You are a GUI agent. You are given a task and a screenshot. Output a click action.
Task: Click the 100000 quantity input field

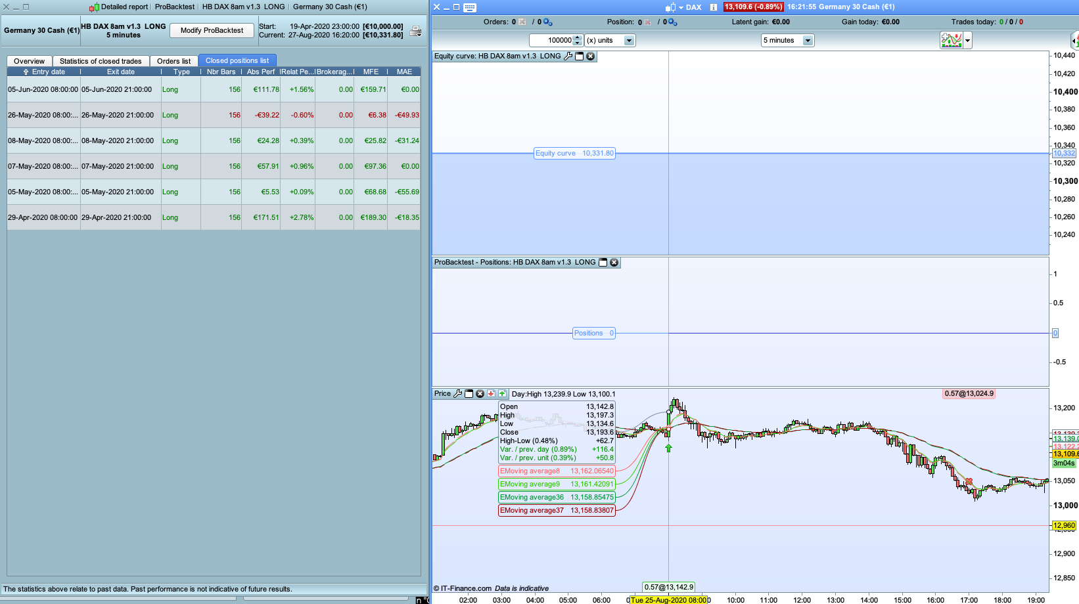point(552,41)
